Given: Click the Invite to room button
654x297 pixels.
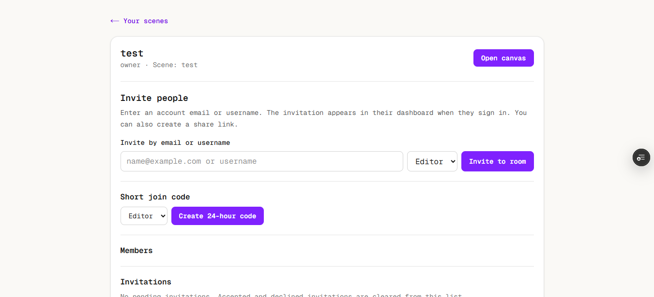Looking at the screenshot, I should point(498,161).
